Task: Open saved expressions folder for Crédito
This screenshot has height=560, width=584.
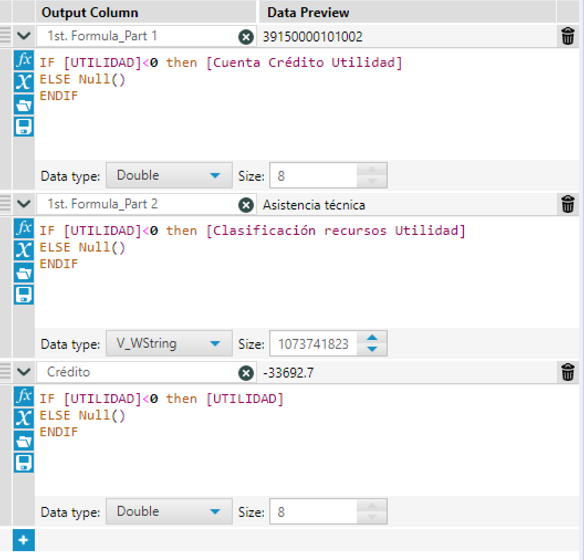Action: coord(23,441)
